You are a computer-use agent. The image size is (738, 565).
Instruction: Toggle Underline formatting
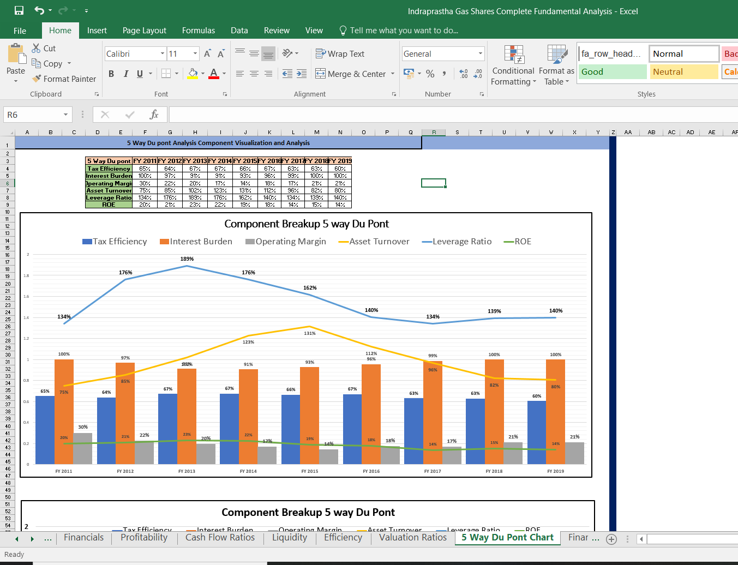[140, 74]
